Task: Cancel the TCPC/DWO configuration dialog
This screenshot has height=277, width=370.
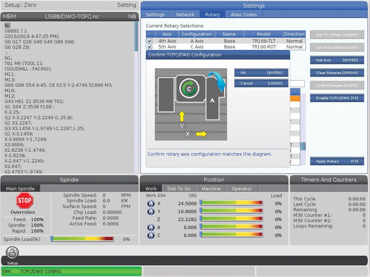Action: tap(261, 83)
